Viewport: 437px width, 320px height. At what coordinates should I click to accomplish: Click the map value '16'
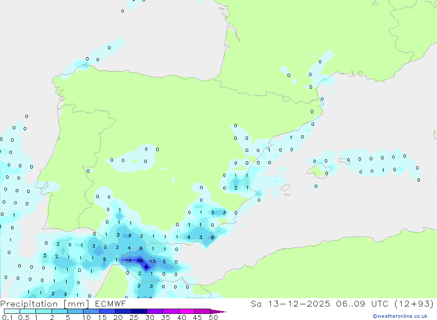pyautogui.click(x=128, y=260)
